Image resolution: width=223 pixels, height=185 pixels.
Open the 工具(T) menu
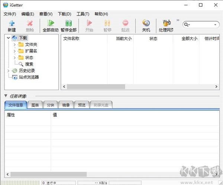point(83,14)
